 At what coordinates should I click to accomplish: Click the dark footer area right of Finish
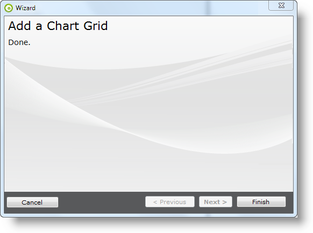click(x=290, y=202)
